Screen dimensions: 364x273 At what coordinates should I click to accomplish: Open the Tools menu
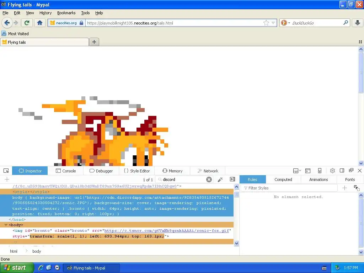pyautogui.click(x=85, y=13)
